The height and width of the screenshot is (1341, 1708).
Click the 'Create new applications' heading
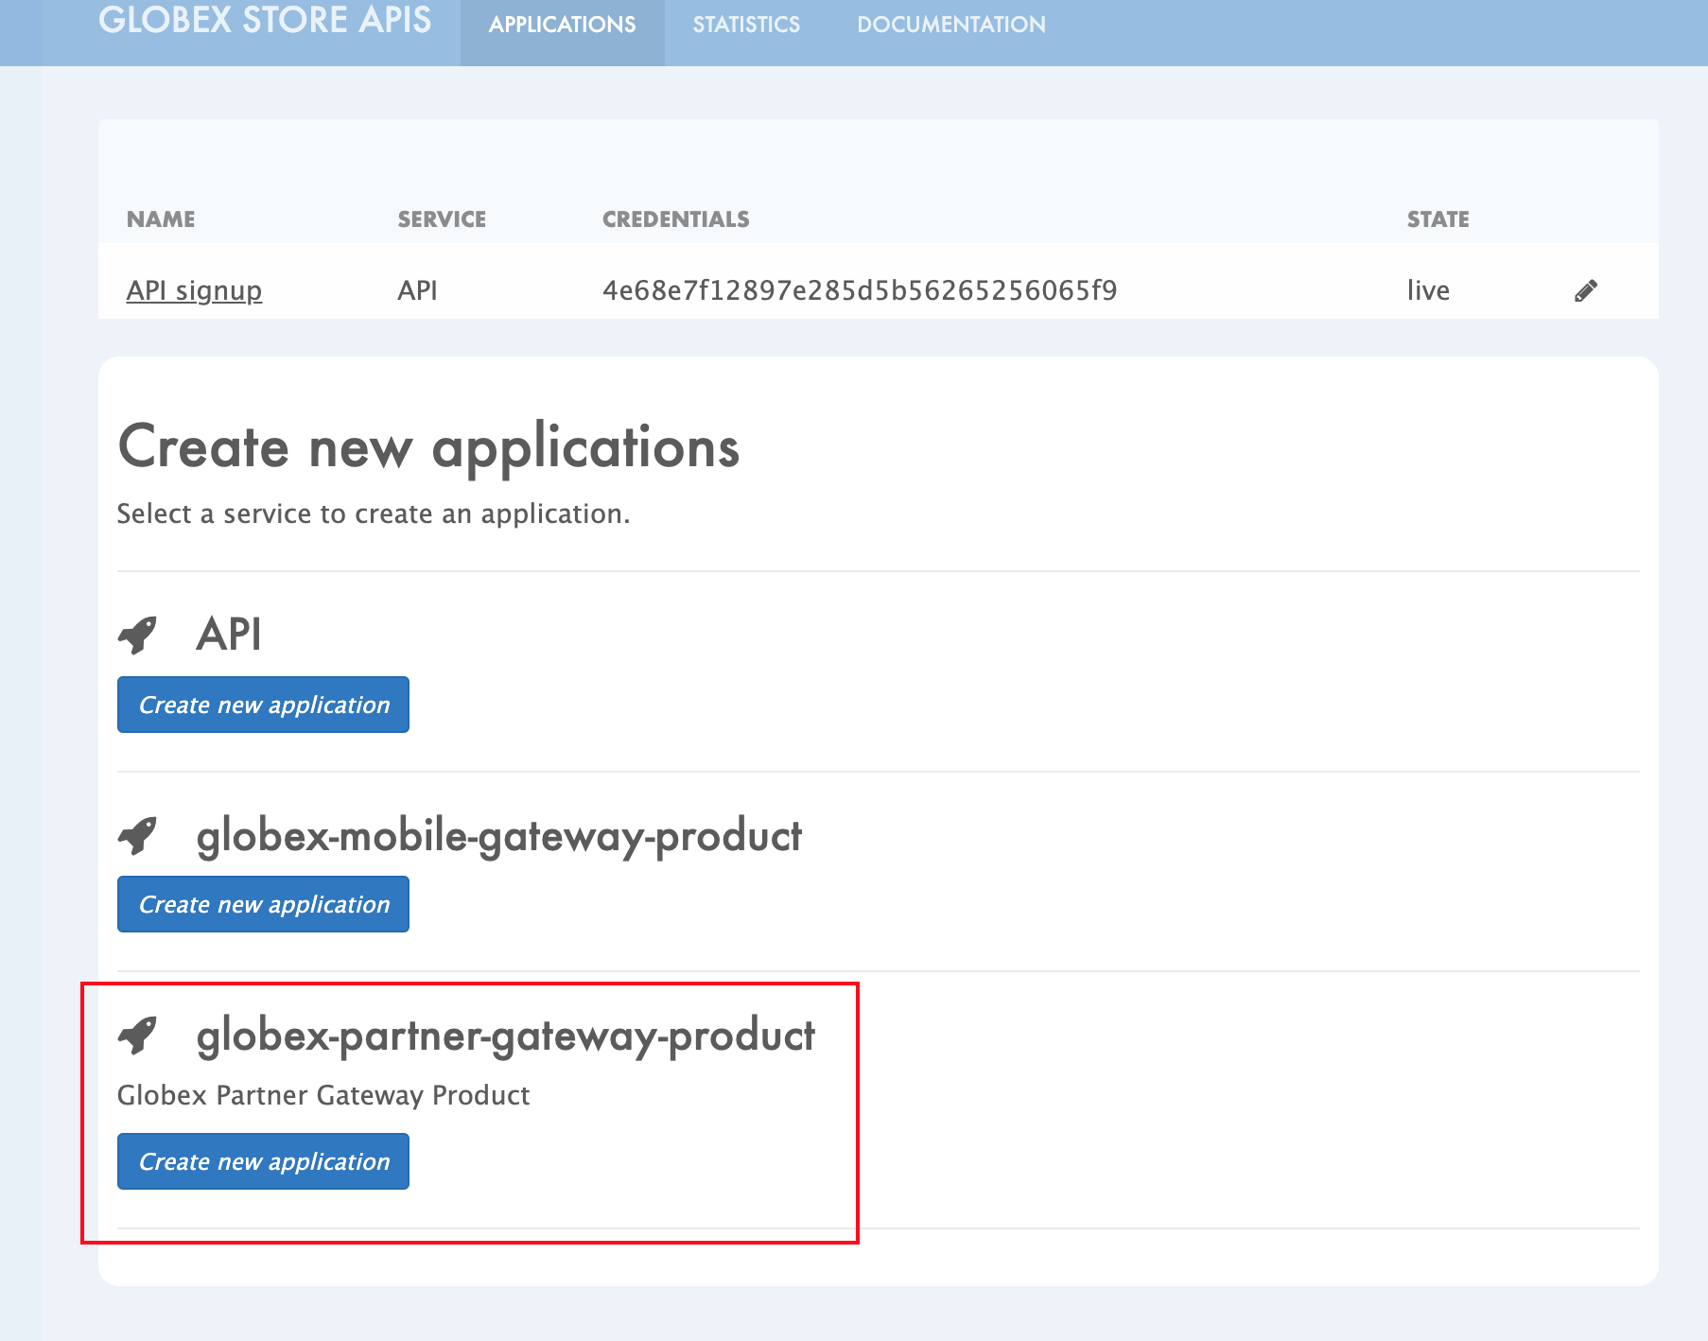click(x=428, y=447)
